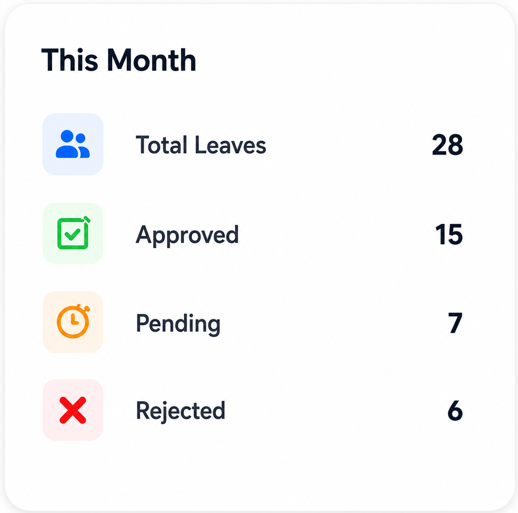The height and width of the screenshot is (513, 518).
Task: Click the checkmark inside the green Approved icon
Action: point(73,235)
